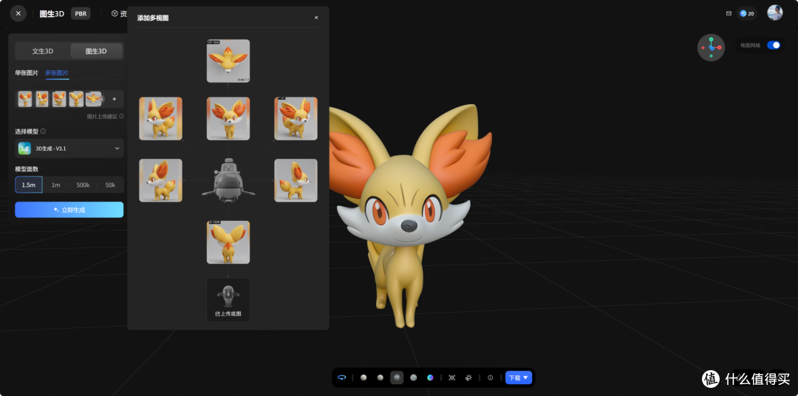Click the small arrow beside strip thumbnails

coord(102,99)
